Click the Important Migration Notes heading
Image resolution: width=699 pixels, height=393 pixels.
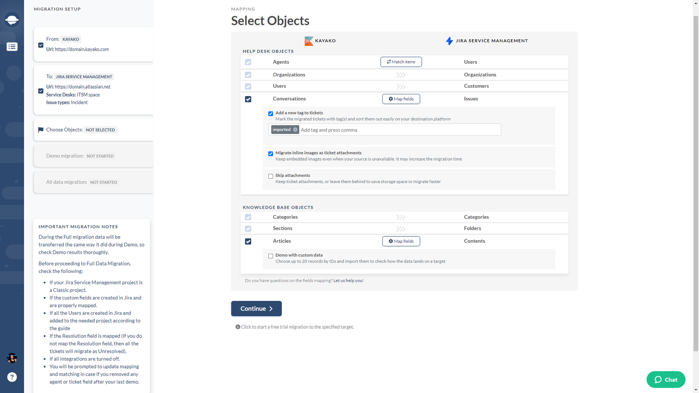(x=78, y=227)
